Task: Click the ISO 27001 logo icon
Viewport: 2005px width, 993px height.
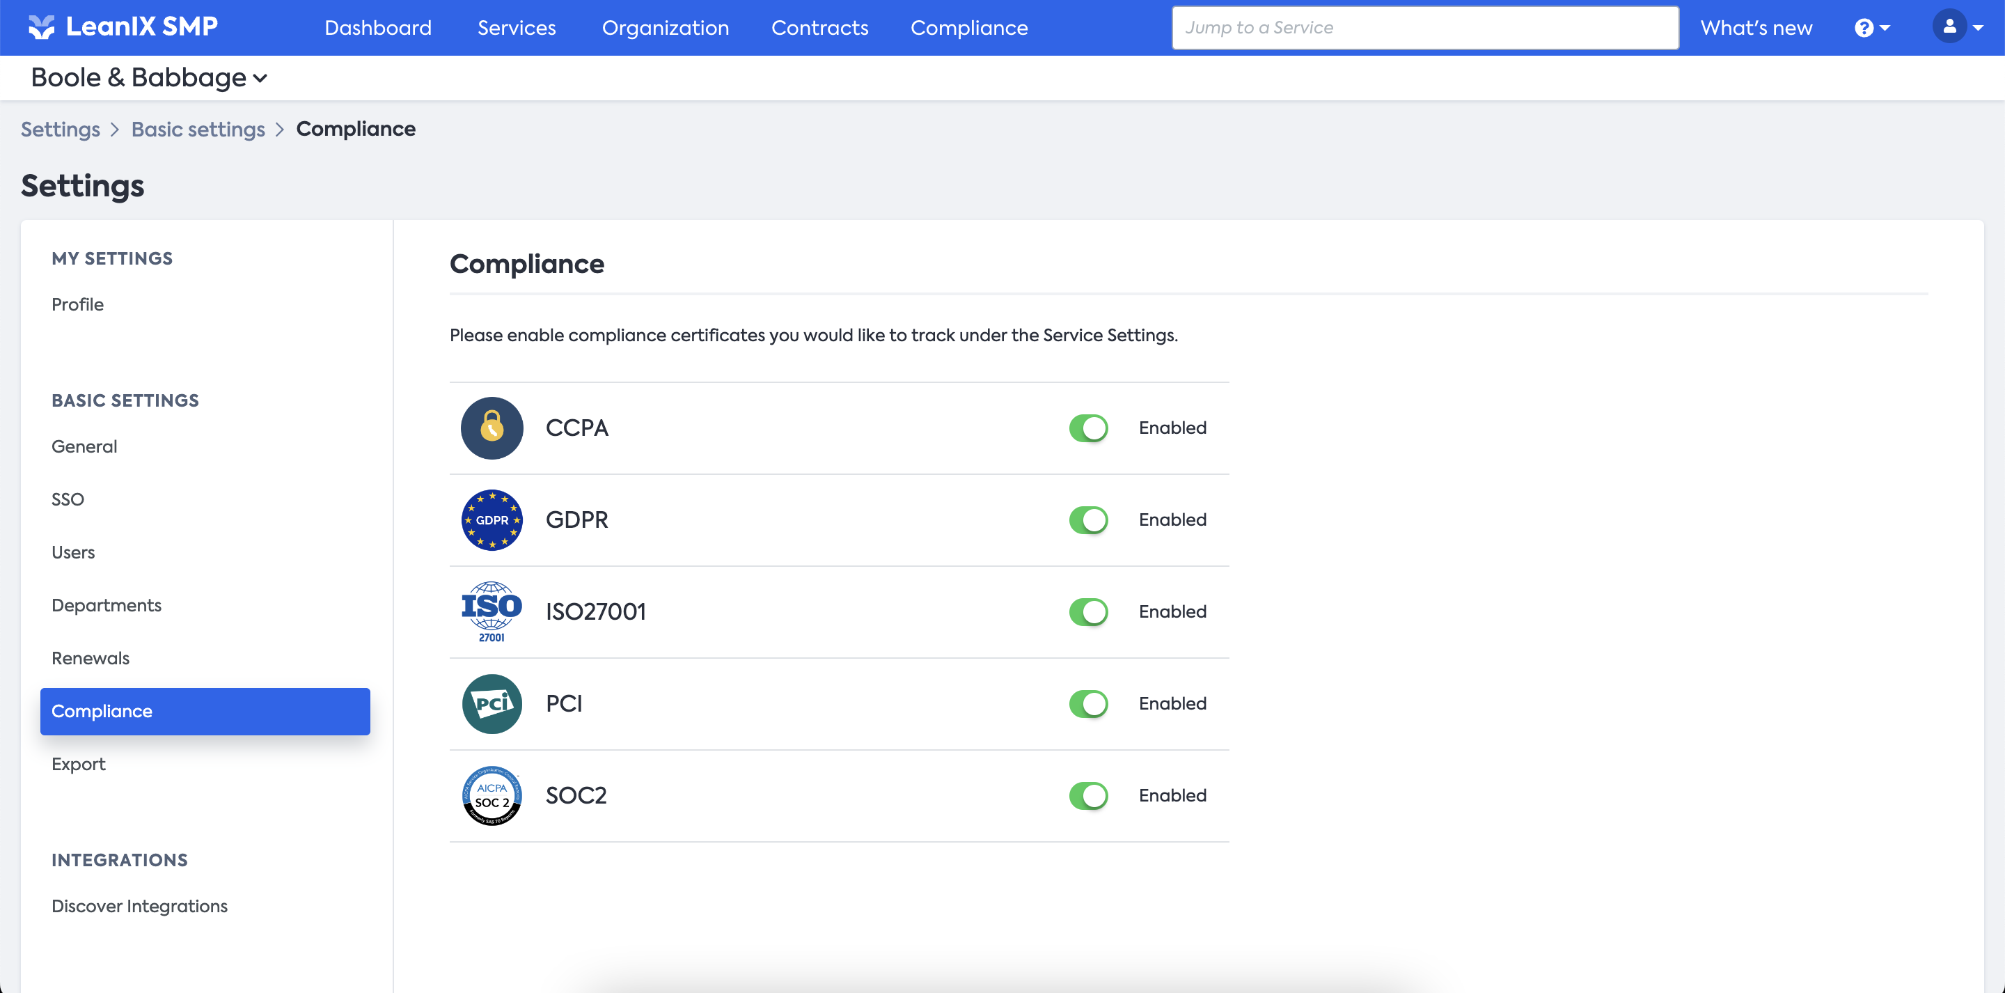Action: (492, 611)
